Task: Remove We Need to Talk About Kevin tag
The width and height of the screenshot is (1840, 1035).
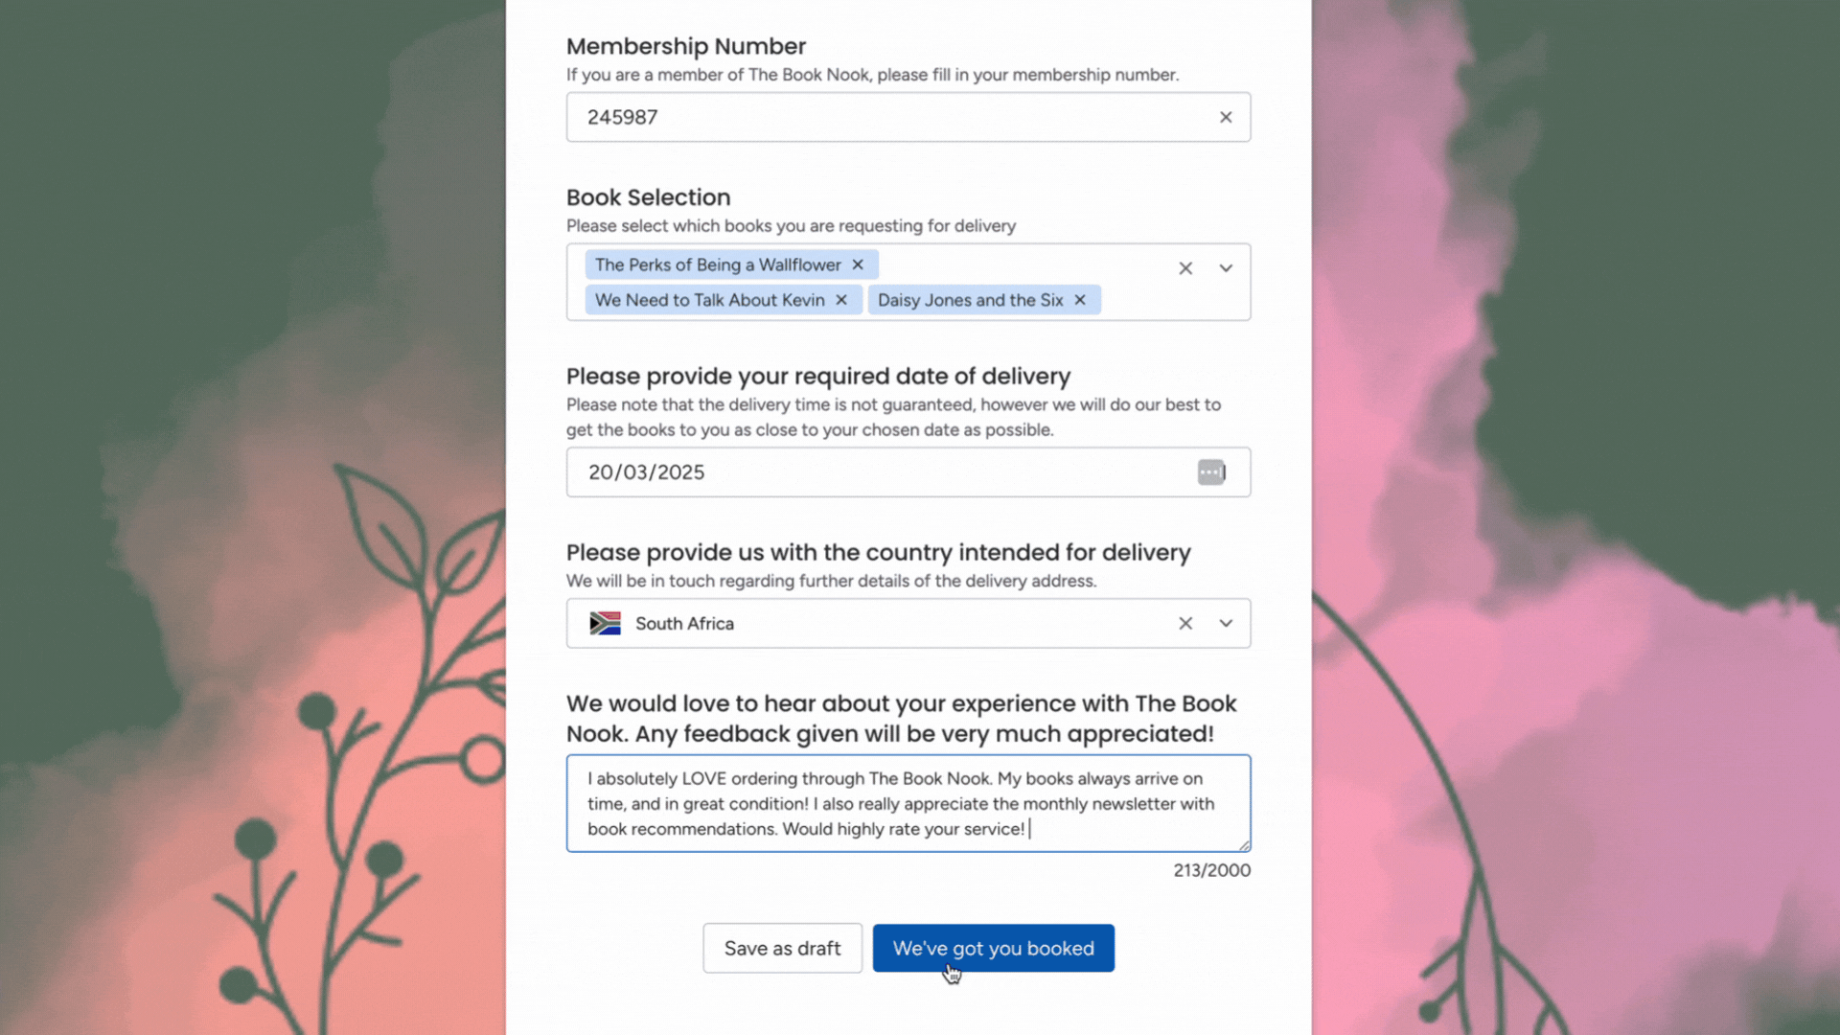Action: point(841,300)
